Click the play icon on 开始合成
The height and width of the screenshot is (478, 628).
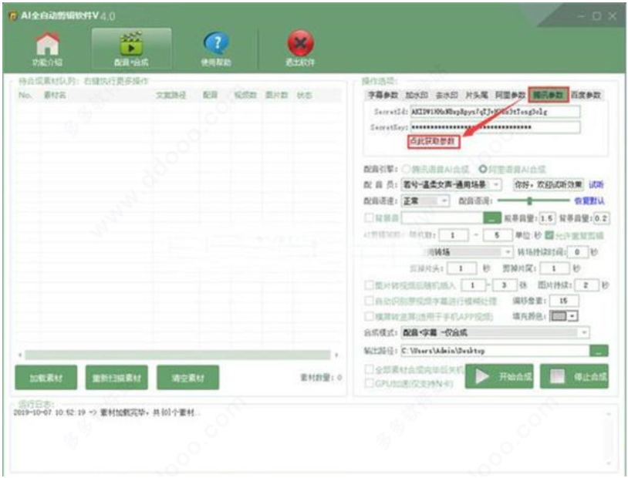(482, 376)
